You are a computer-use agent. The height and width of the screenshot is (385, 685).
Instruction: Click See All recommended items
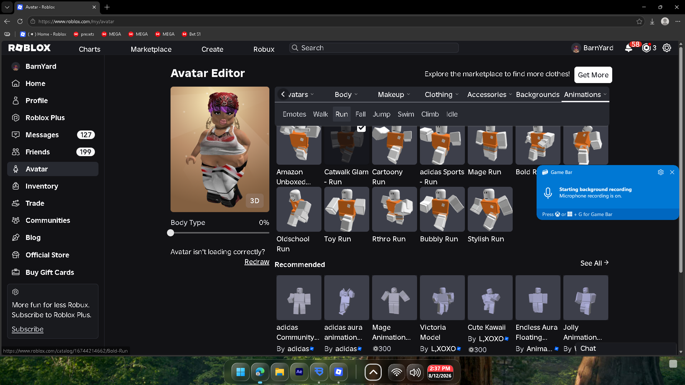[x=594, y=263]
